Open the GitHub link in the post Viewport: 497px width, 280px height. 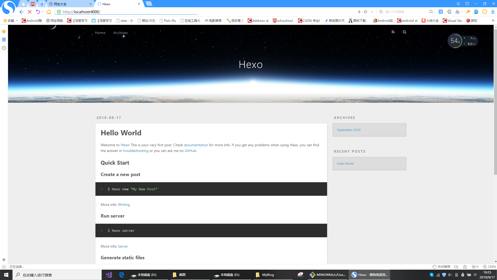point(190,151)
